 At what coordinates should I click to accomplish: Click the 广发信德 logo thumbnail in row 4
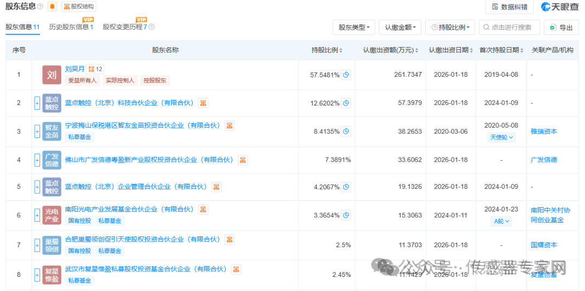pyautogui.click(x=51, y=160)
